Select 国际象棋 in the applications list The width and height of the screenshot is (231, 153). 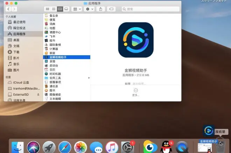(66, 45)
